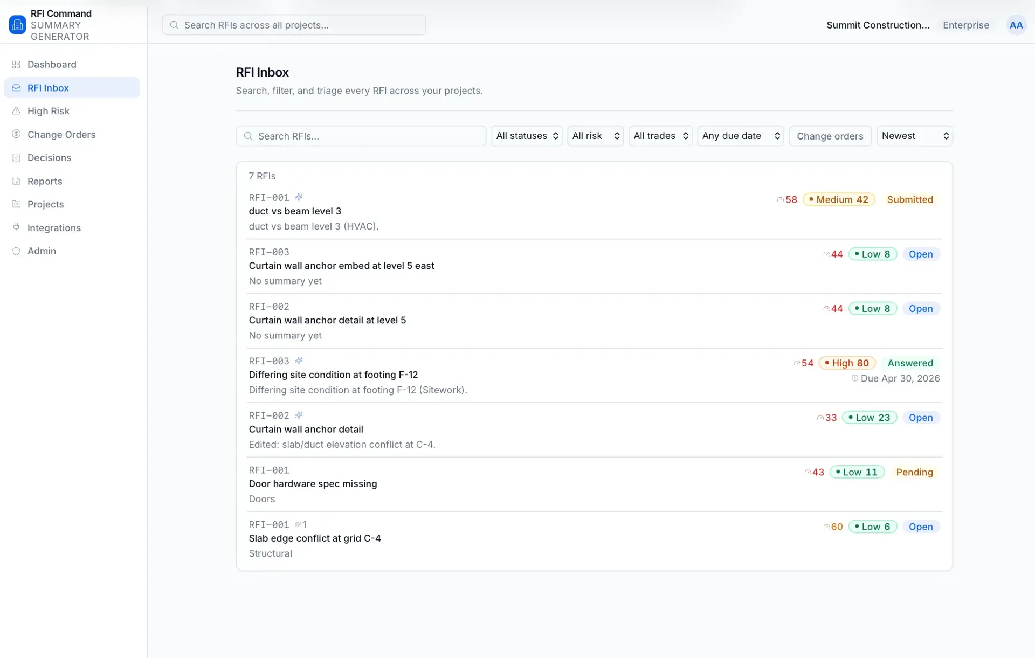The image size is (1035, 658).
Task: Click the Change Orders dollar icon
Action: pos(16,134)
